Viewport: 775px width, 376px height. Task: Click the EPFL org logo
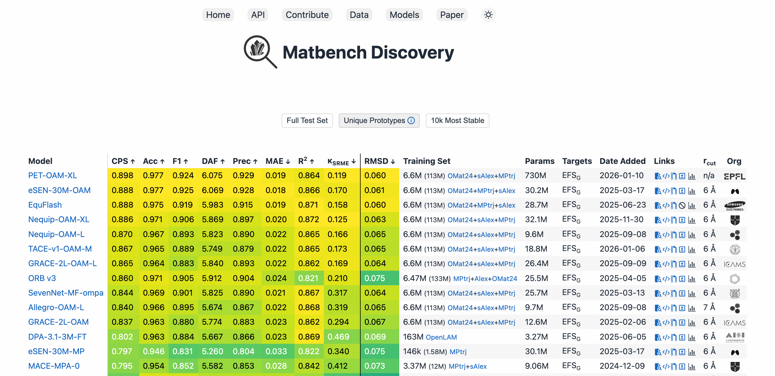(x=734, y=176)
